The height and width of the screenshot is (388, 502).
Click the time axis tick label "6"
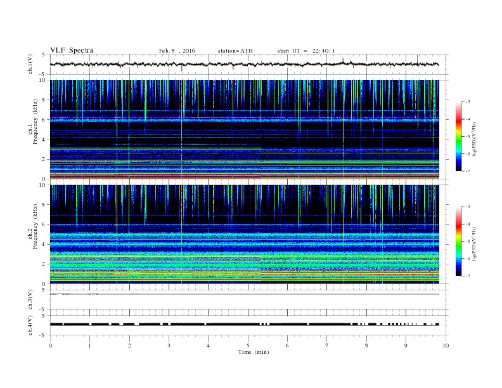(x=288, y=346)
